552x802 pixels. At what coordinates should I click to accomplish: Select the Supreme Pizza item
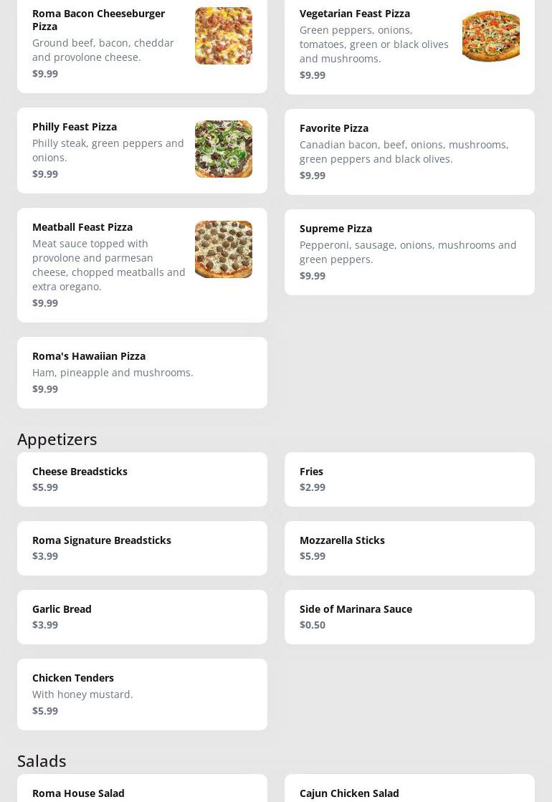(409, 252)
